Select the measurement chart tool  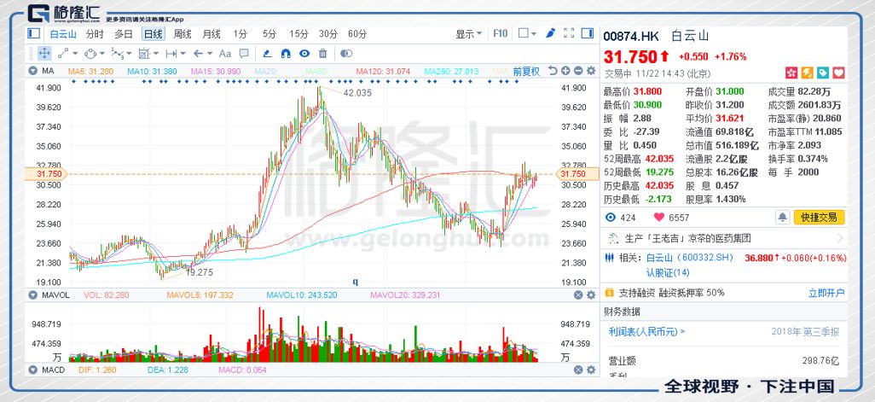tap(144, 54)
